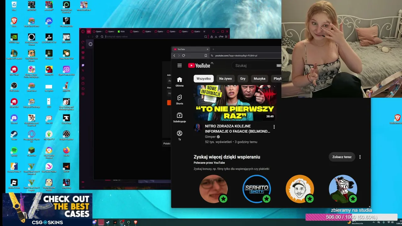Bookmark the YouTube page

206,56
